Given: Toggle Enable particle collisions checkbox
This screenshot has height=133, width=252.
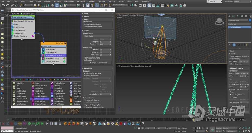Looking at the screenshot, I should coord(84,24).
